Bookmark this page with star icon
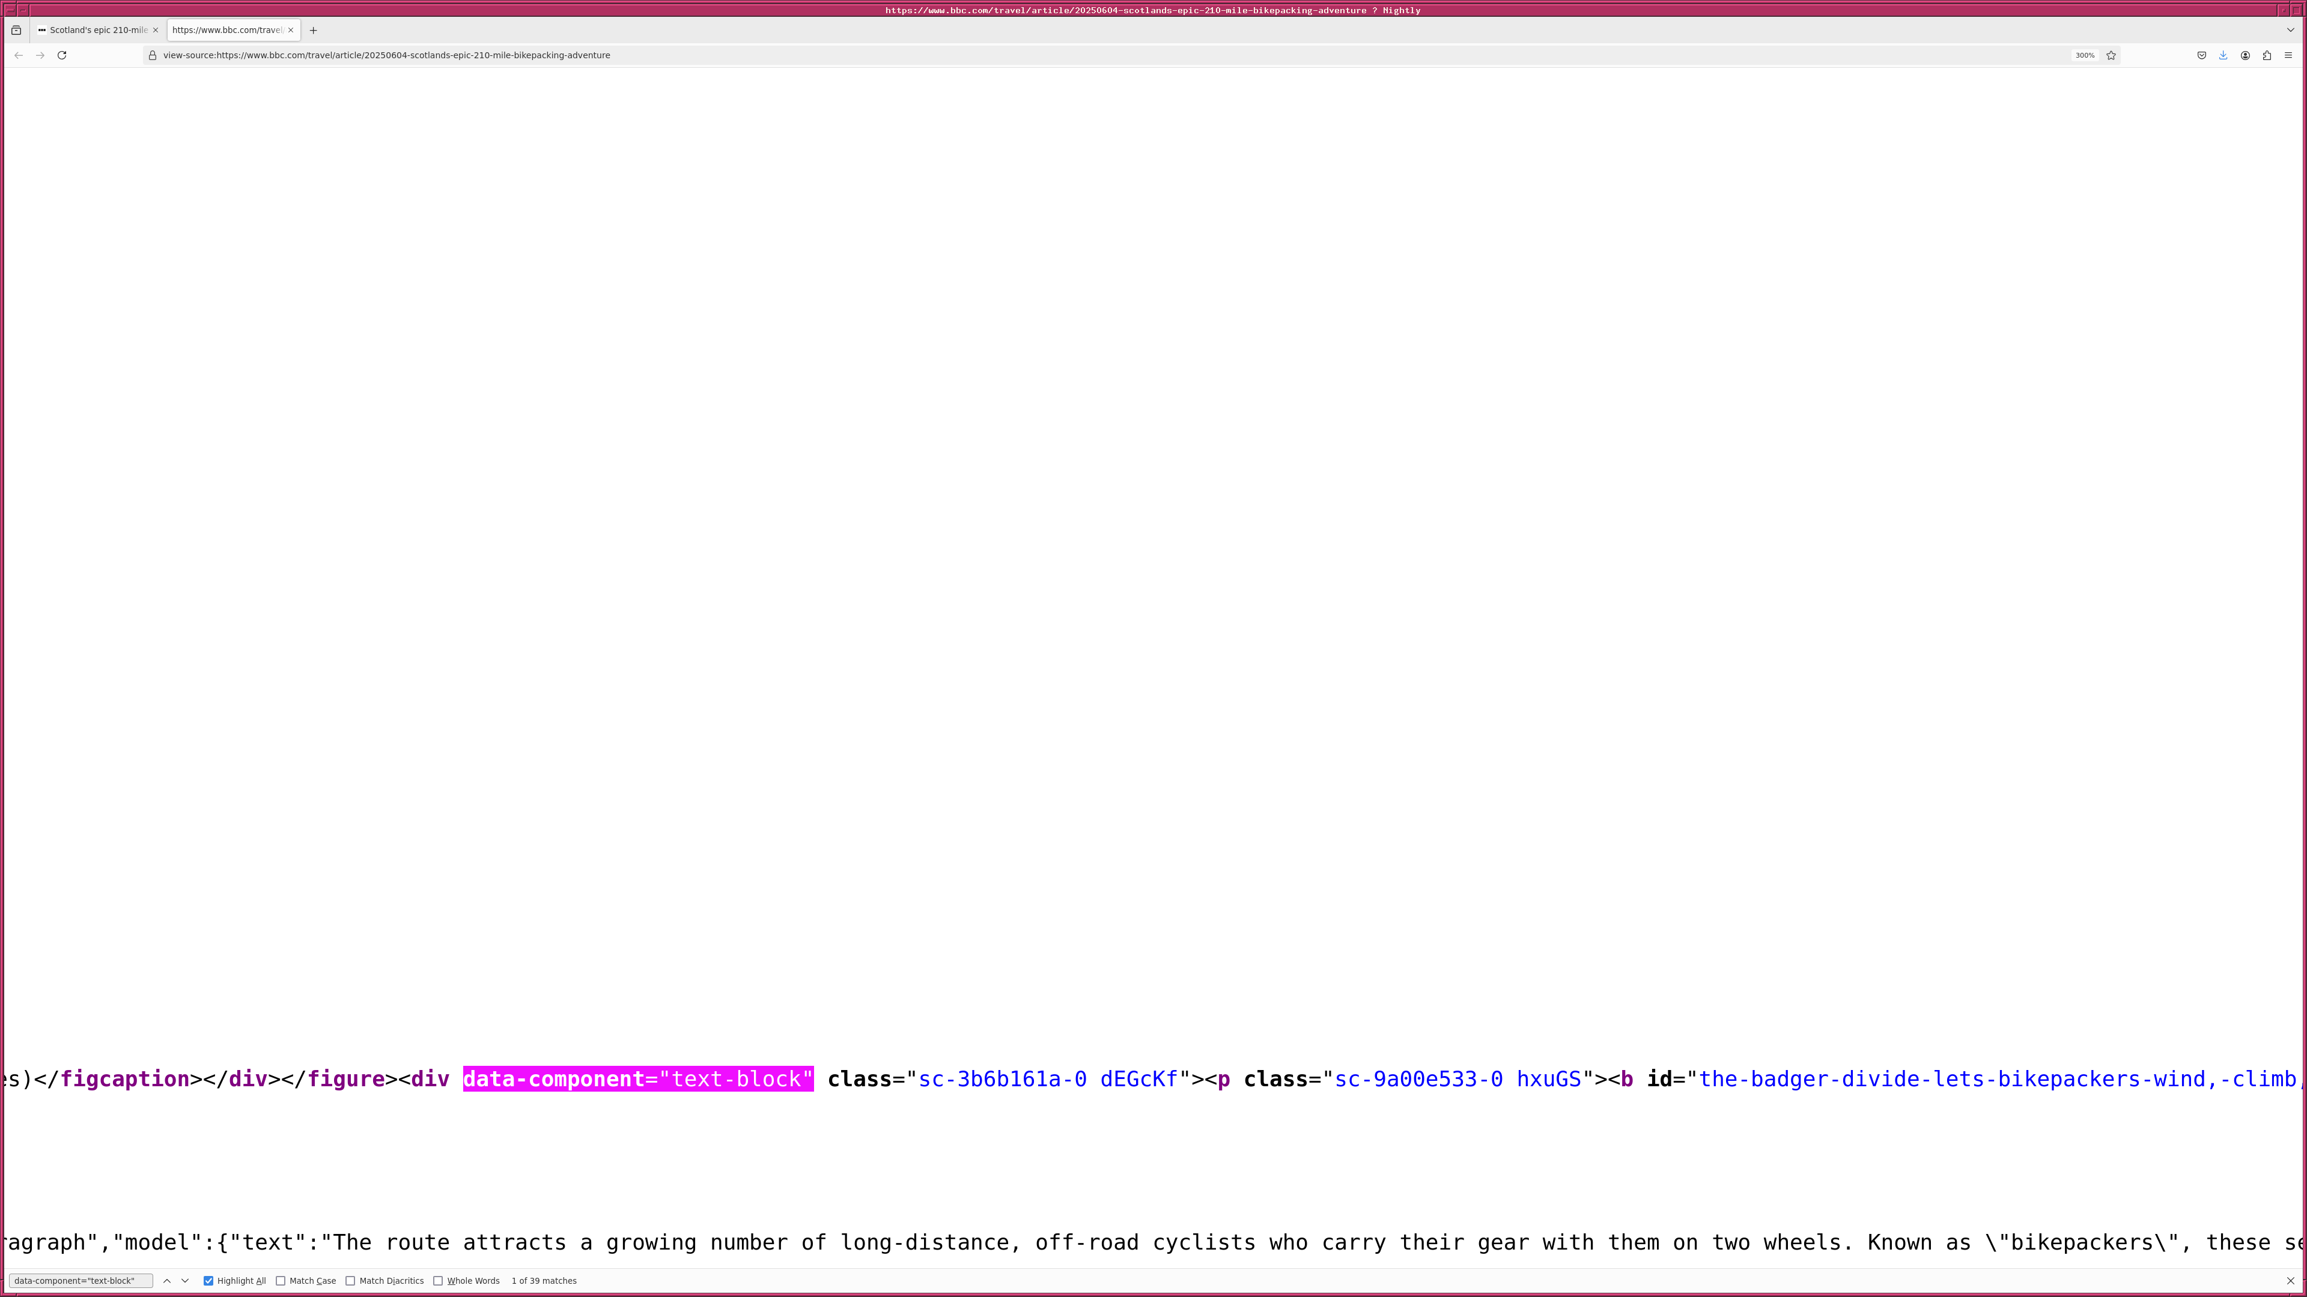 pos(2111,55)
